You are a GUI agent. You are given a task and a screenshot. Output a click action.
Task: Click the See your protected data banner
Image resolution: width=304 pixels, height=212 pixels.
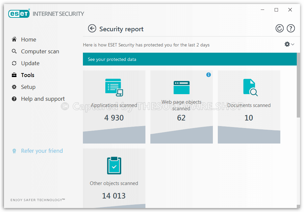[189, 59]
